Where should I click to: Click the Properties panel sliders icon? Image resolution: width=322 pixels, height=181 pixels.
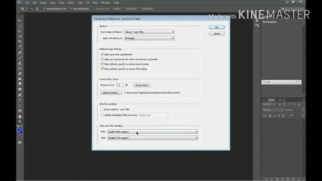point(257,25)
